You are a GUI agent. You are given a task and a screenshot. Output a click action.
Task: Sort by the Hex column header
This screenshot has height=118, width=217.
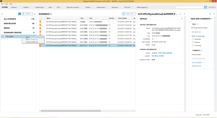(98, 18)
